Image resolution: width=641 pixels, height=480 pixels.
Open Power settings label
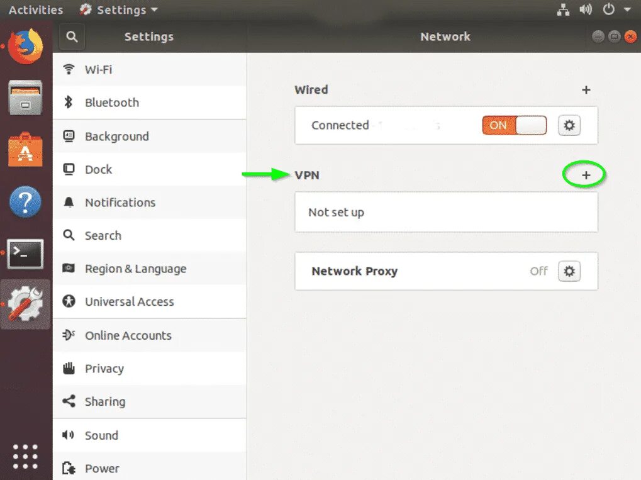pos(102,468)
